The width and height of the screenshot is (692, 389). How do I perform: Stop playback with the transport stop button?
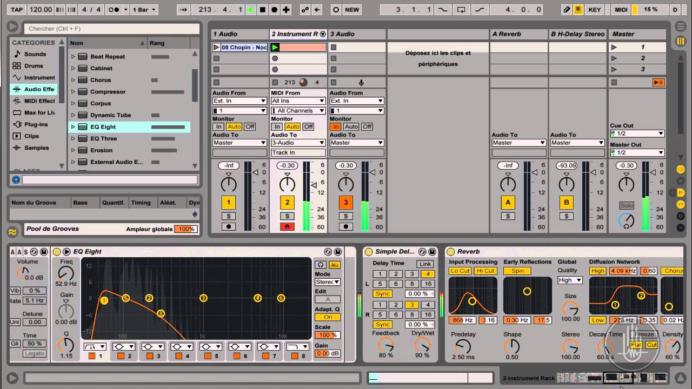[x=263, y=10]
